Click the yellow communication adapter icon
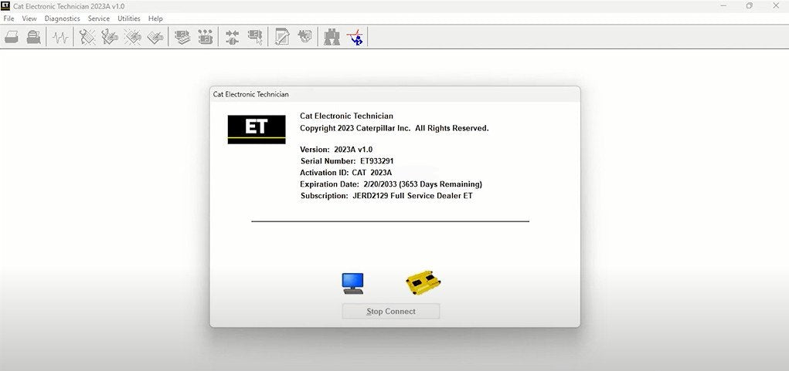This screenshot has height=371, width=789. pyautogui.click(x=423, y=282)
